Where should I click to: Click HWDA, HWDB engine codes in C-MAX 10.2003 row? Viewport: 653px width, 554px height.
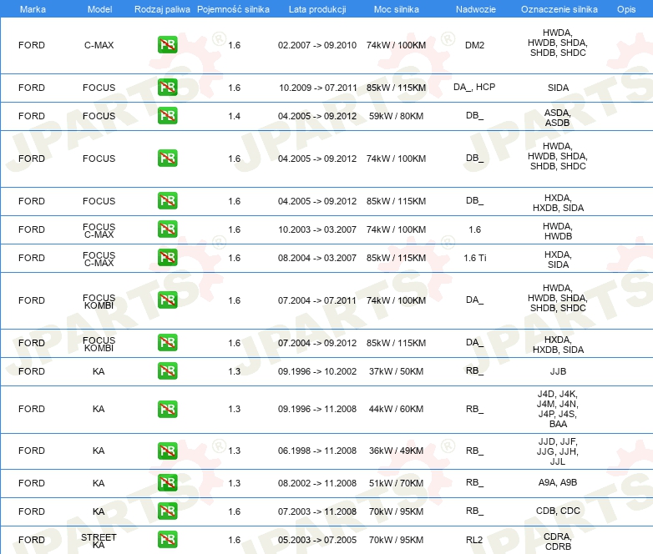(x=558, y=231)
